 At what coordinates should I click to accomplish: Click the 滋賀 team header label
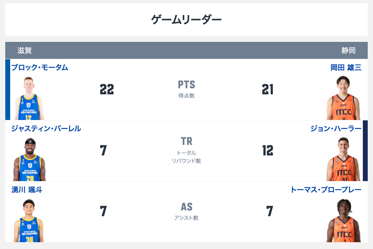point(24,51)
